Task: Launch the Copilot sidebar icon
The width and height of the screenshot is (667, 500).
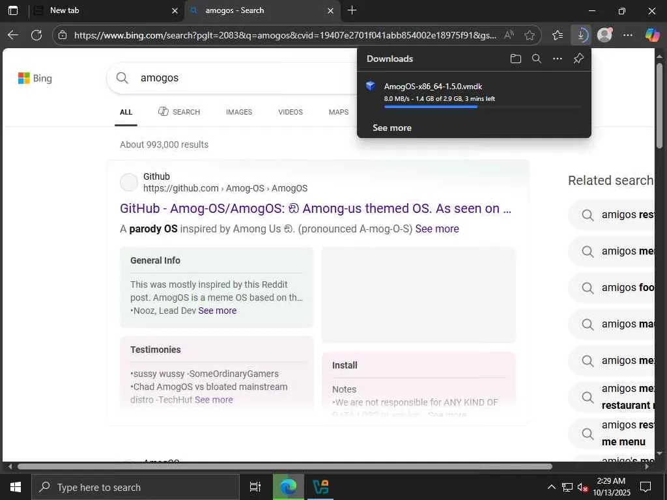Action: pos(651,35)
